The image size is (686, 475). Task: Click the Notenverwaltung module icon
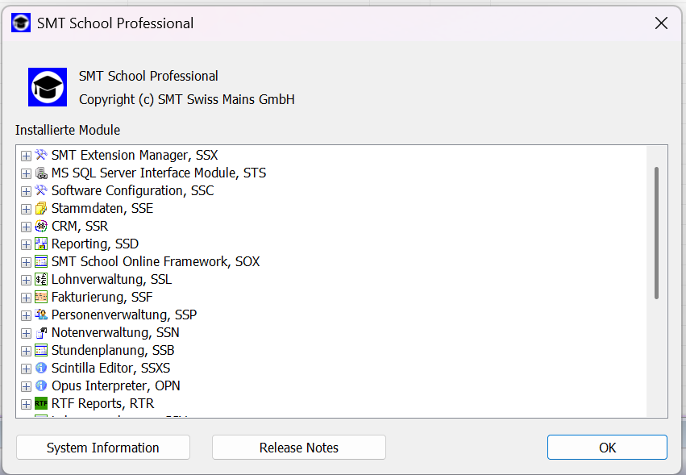pyautogui.click(x=41, y=333)
